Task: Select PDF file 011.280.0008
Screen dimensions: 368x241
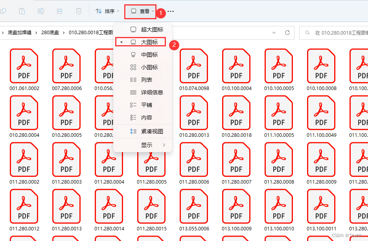Action: pyautogui.click(x=279, y=163)
